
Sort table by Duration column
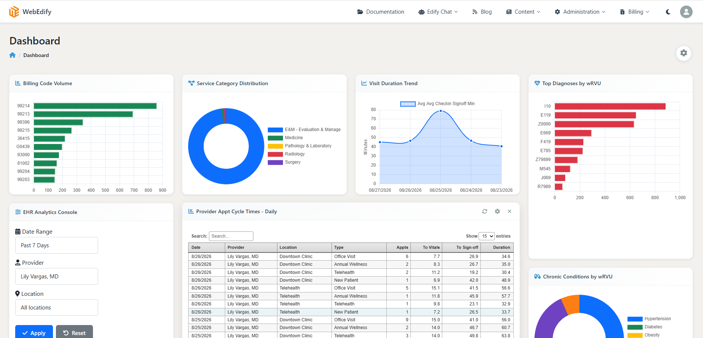497,247
